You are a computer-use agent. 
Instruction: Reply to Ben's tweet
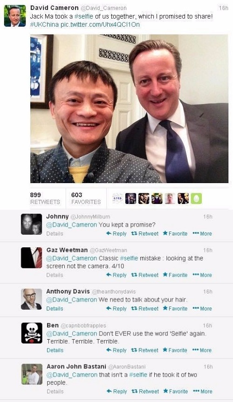tap(116, 350)
